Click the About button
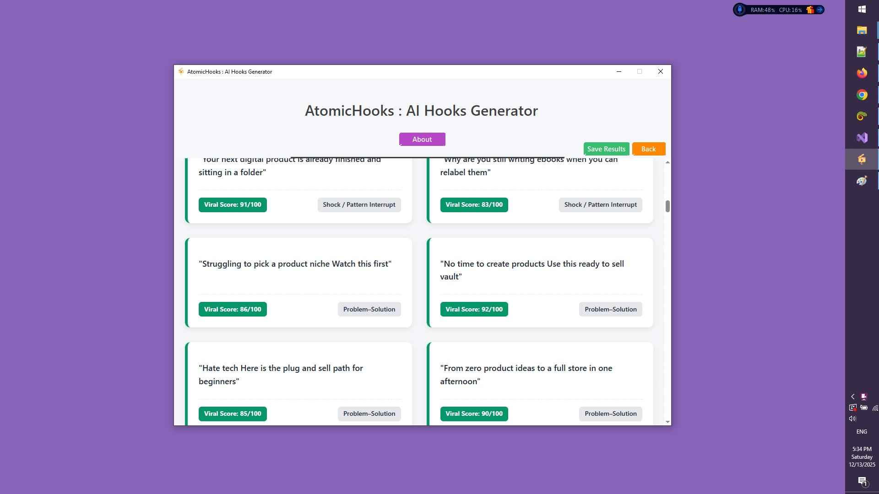This screenshot has height=494, width=879. pos(422,140)
